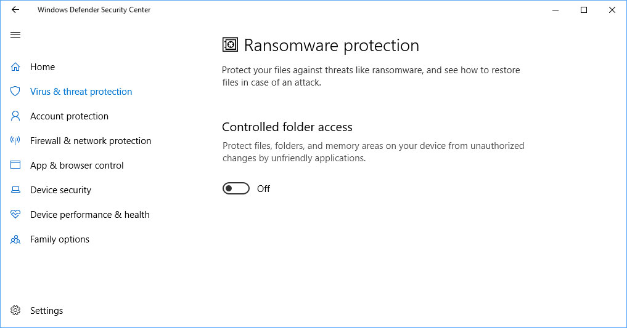Click the Home house icon
The height and width of the screenshot is (328, 627).
coord(15,67)
